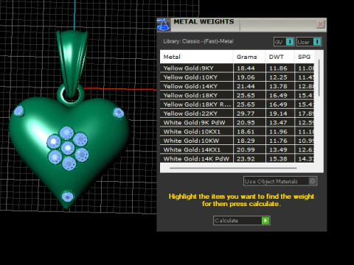
Task: Select the gem at heart's upper left
Action: tap(18, 111)
